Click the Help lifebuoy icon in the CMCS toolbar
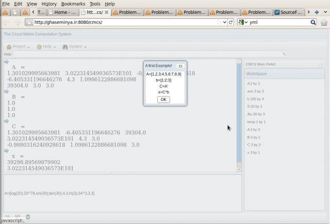This screenshot has height=224, width=330. pos(39,47)
